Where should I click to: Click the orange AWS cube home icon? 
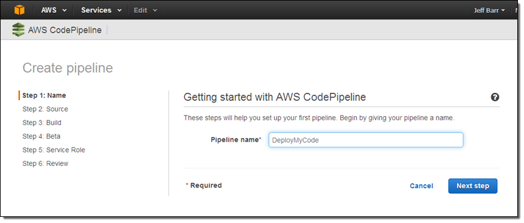click(x=19, y=10)
